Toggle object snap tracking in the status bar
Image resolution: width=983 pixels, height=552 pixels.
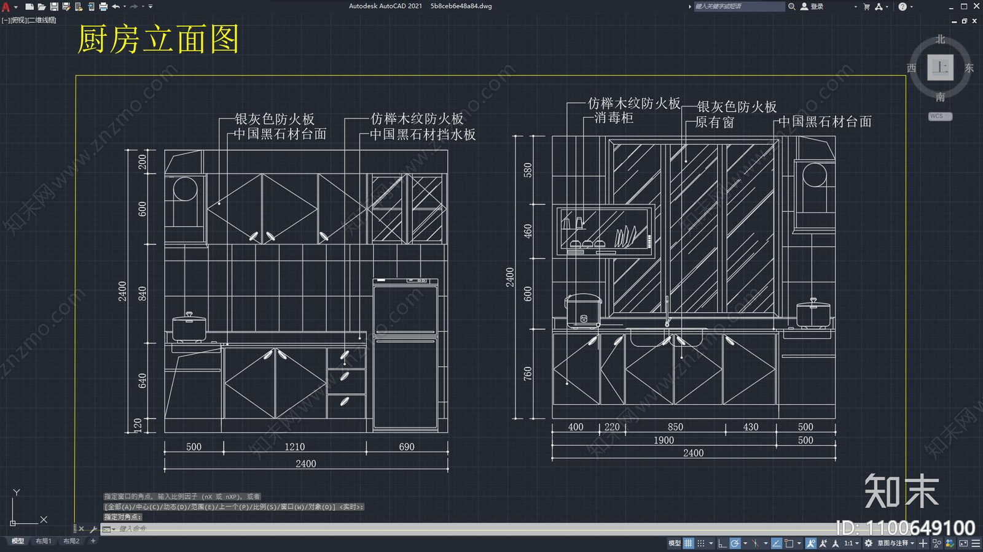[777, 543]
